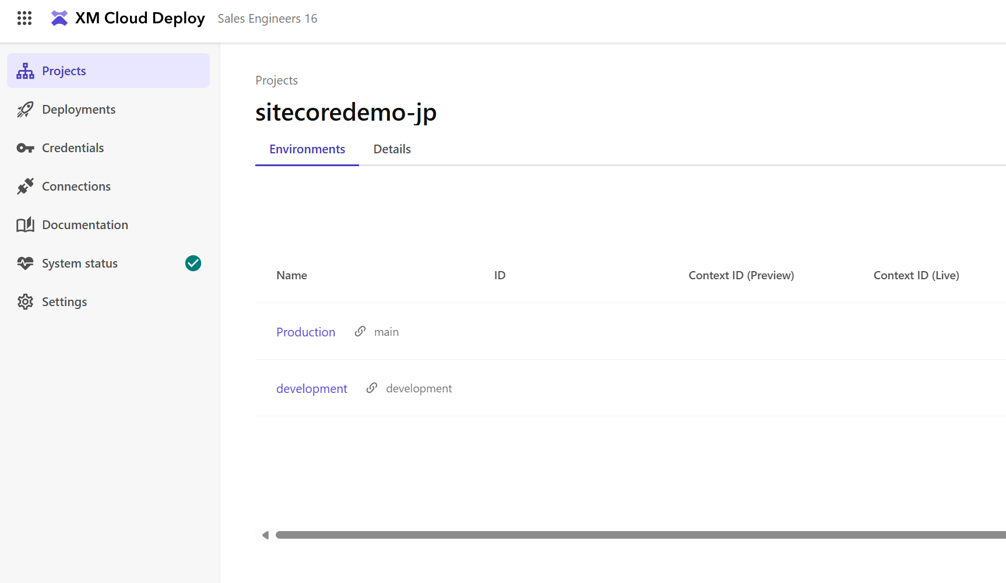Open the Production environment link

tap(306, 332)
